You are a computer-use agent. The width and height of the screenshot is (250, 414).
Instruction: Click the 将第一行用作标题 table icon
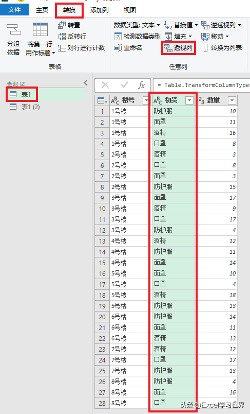[x=40, y=29]
